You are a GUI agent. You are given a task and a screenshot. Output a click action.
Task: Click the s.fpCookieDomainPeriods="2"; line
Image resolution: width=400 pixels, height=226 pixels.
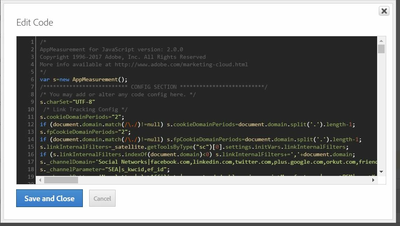(85, 132)
